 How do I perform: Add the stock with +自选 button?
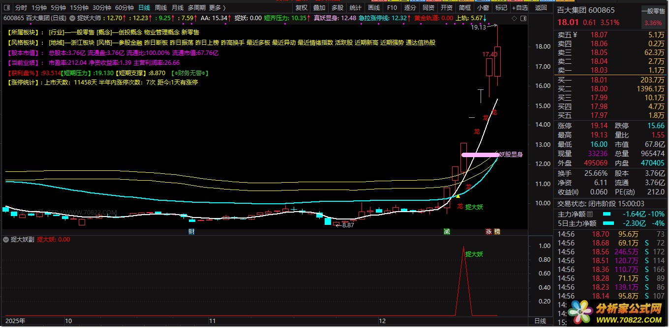click(519, 8)
